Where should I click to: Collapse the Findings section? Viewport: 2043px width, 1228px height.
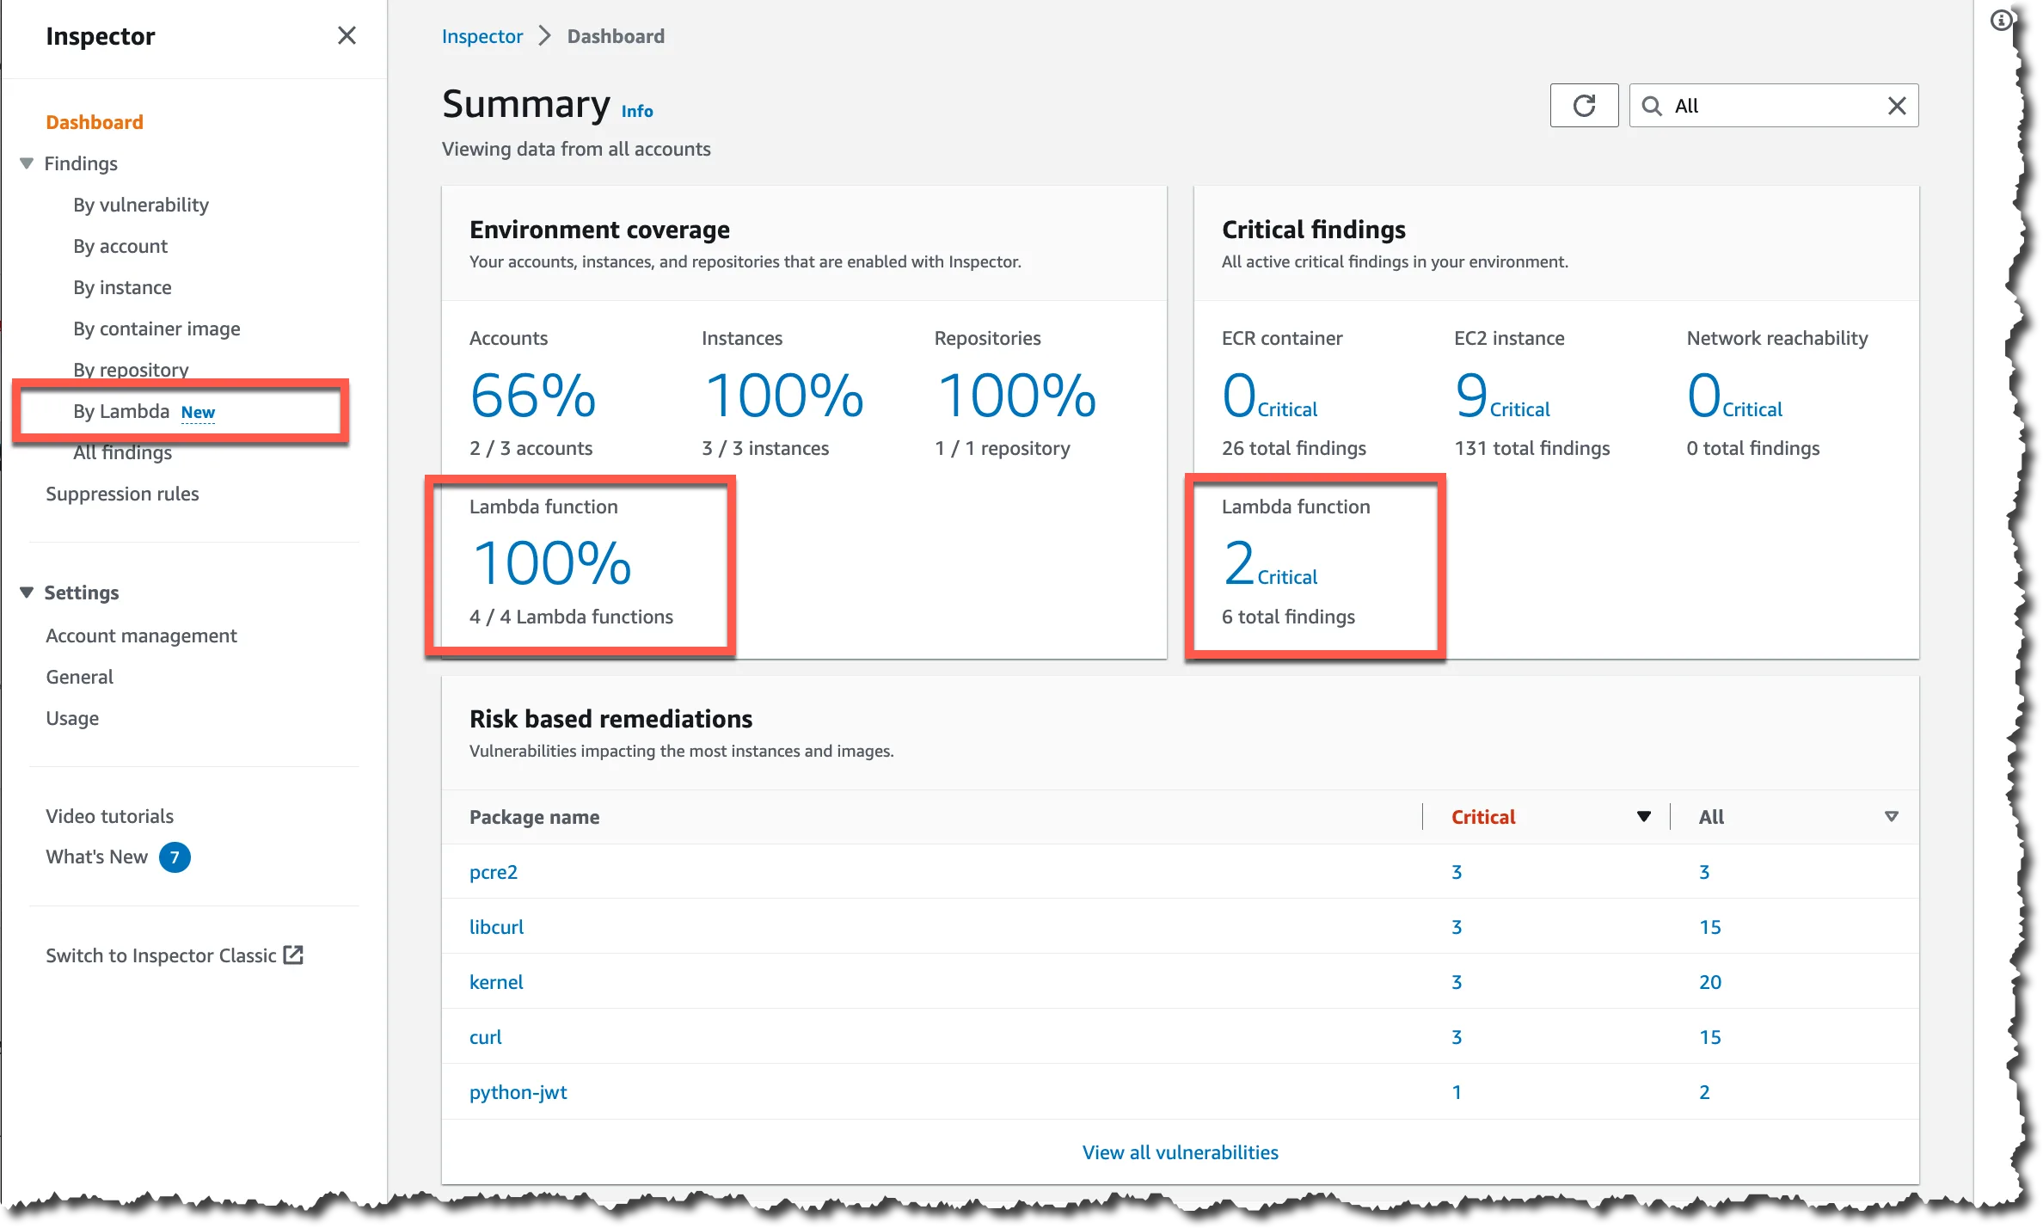[x=26, y=163]
